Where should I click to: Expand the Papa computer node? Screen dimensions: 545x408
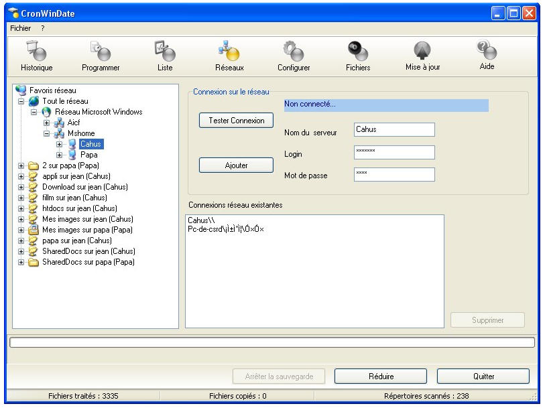point(60,155)
